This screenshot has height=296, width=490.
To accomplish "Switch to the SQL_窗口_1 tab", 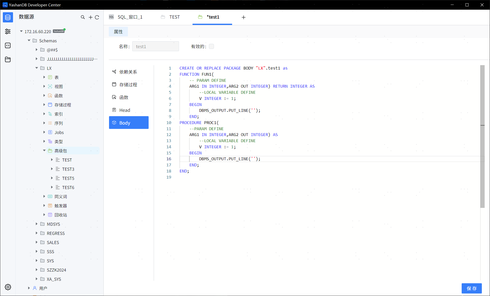I will pos(130,17).
